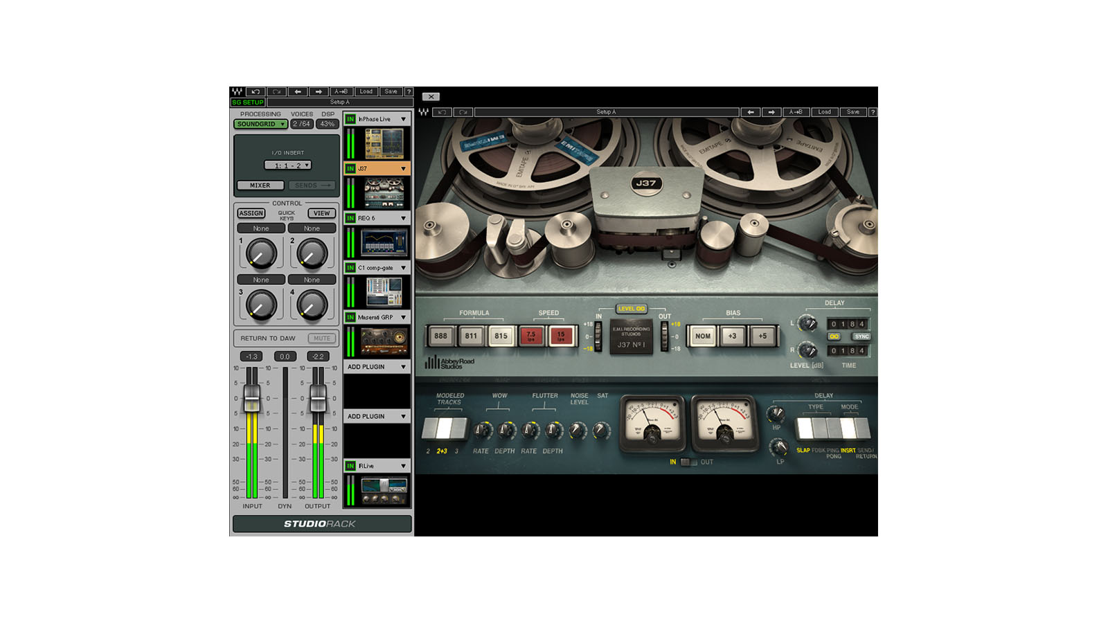This screenshot has height=623, width=1108.
Task: Click the OUTPUT level fader
Action: [x=318, y=398]
